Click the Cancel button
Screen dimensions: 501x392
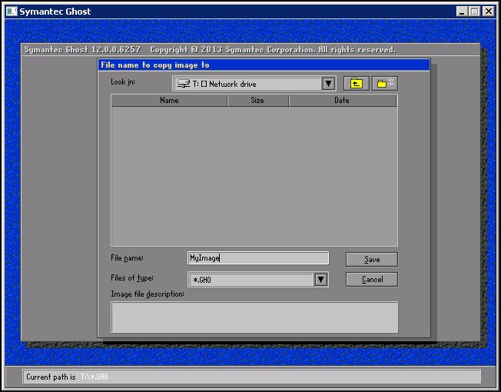(372, 280)
